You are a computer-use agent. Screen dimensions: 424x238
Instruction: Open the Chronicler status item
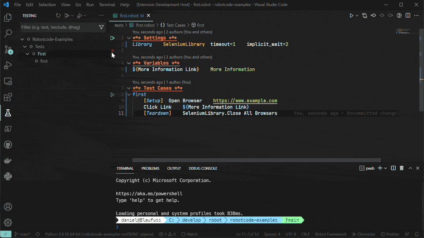363,234
